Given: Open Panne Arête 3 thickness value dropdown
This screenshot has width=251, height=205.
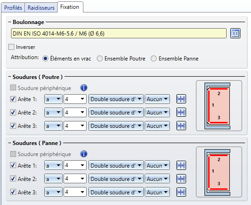Looking at the screenshot, I should click(75, 192).
